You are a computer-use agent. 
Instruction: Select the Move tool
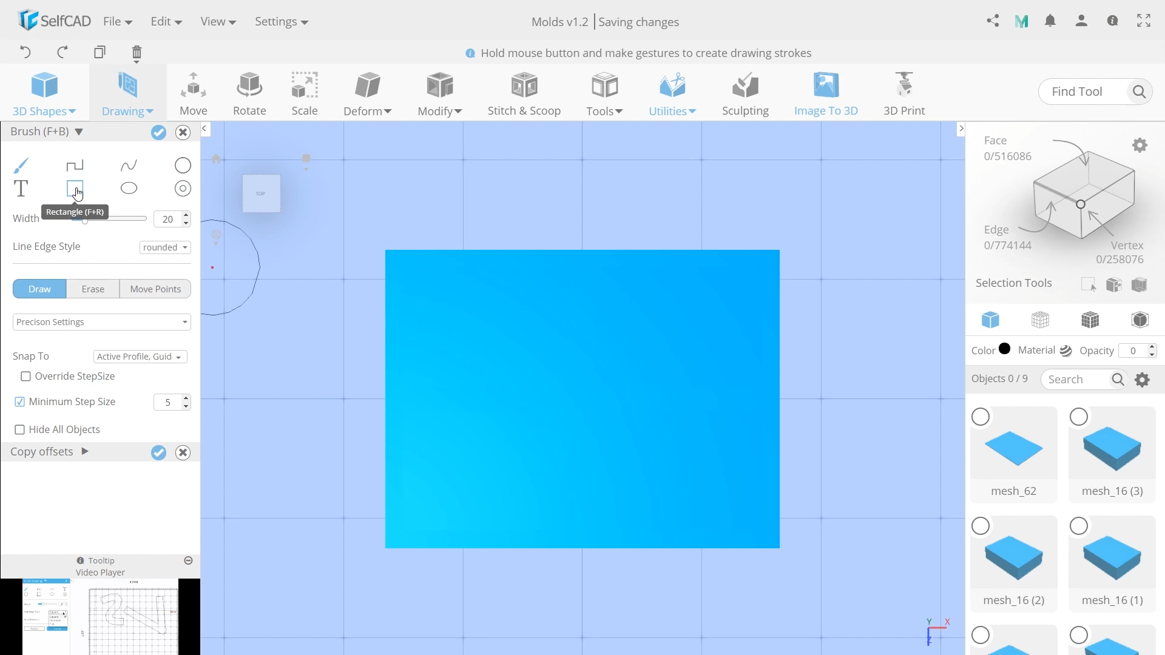(x=194, y=93)
